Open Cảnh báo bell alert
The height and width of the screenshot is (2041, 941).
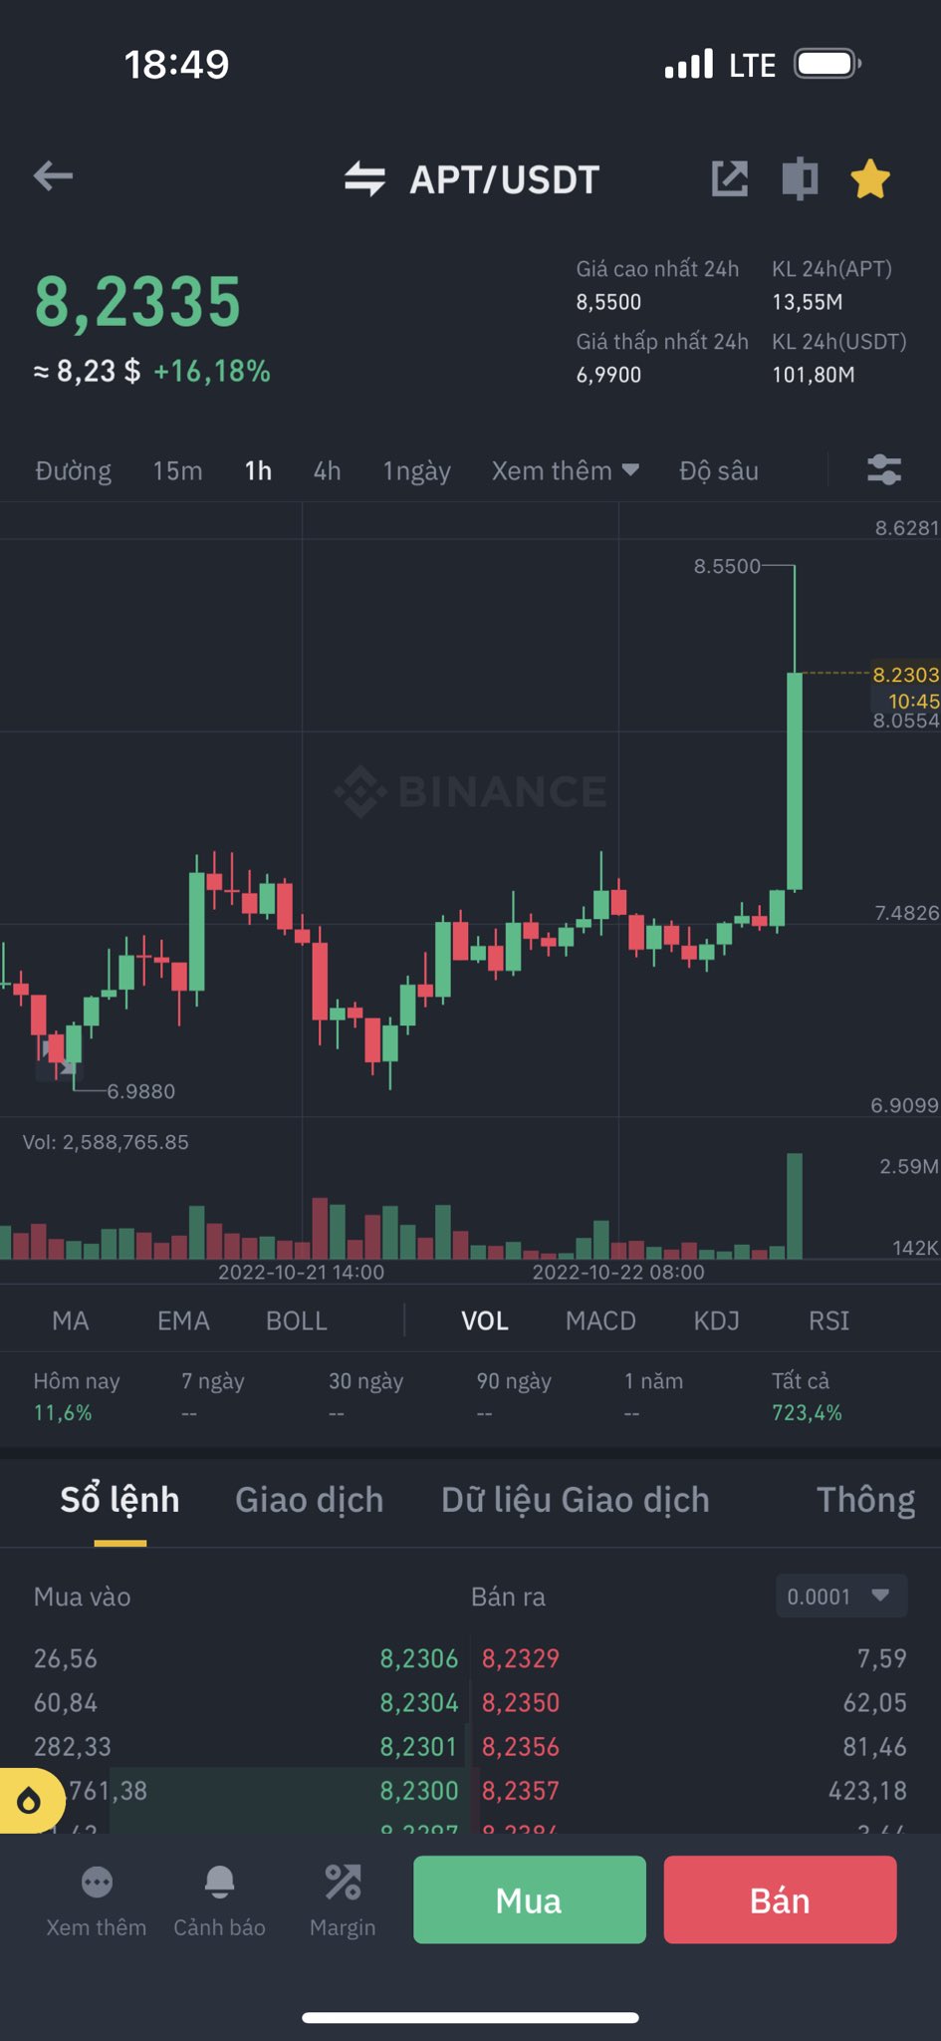pos(219,1900)
